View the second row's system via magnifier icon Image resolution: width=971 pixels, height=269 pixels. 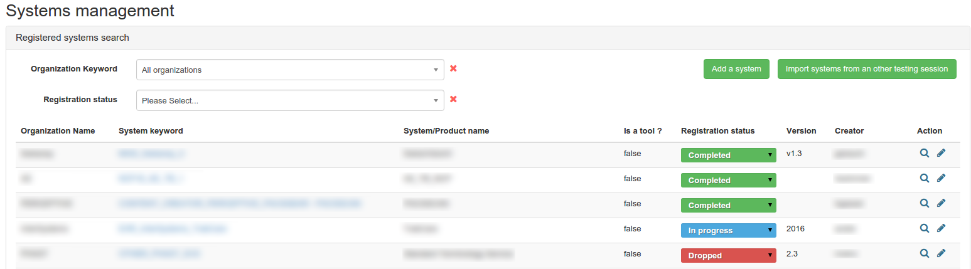coord(924,178)
